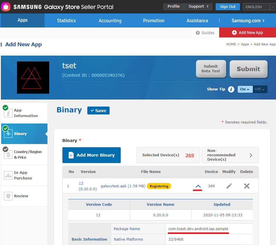
Task: Open the Review section
Action: click(24, 196)
